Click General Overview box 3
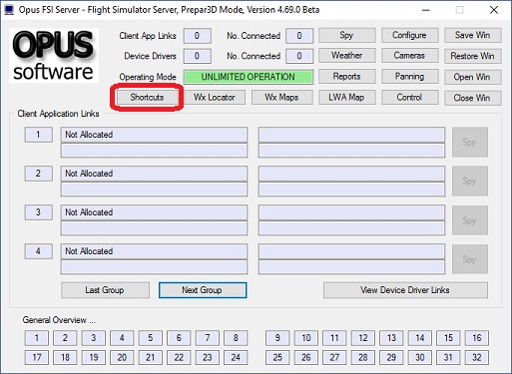The width and height of the screenshot is (512, 374). 94,338
